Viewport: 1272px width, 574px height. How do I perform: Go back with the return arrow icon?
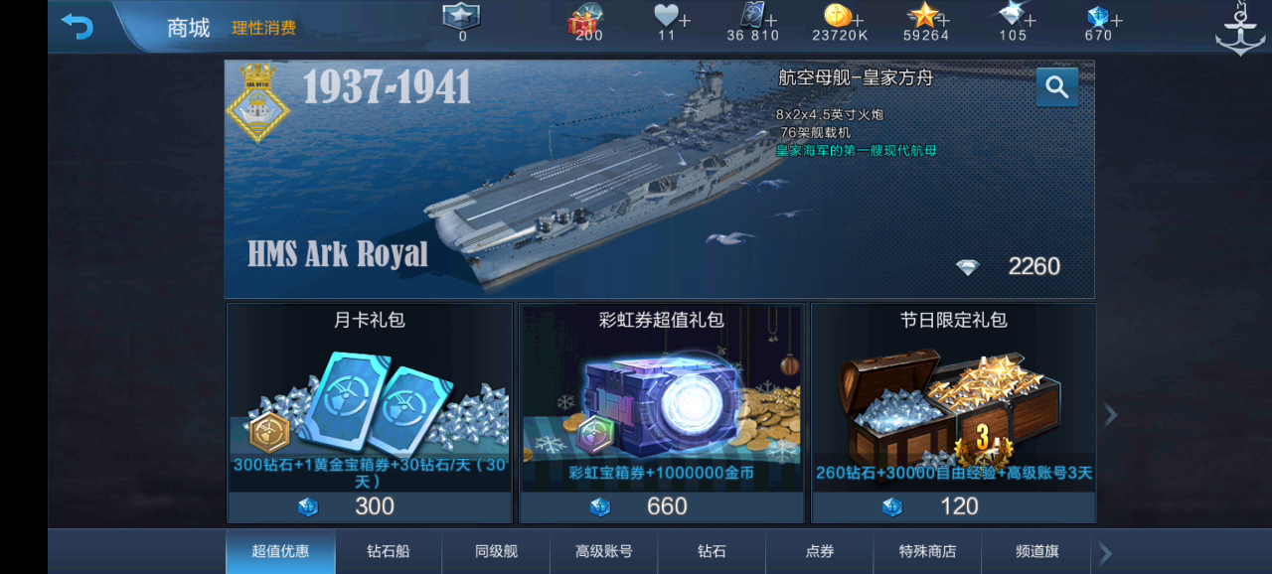(x=77, y=26)
